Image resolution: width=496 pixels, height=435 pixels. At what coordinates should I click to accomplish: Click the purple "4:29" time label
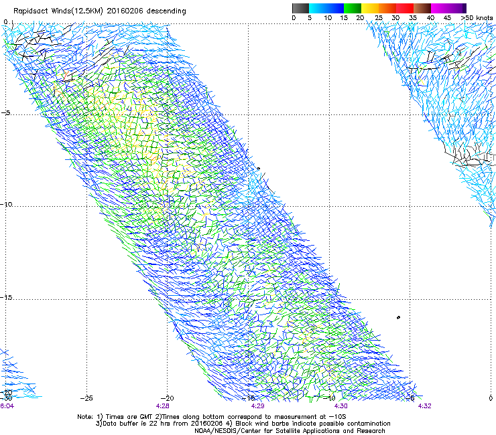pyautogui.click(x=258, y=406)
